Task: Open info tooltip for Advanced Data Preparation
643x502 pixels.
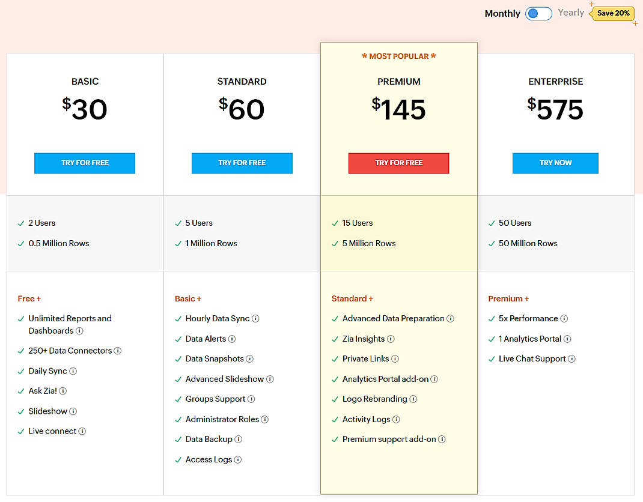Action: click(451, 319)
